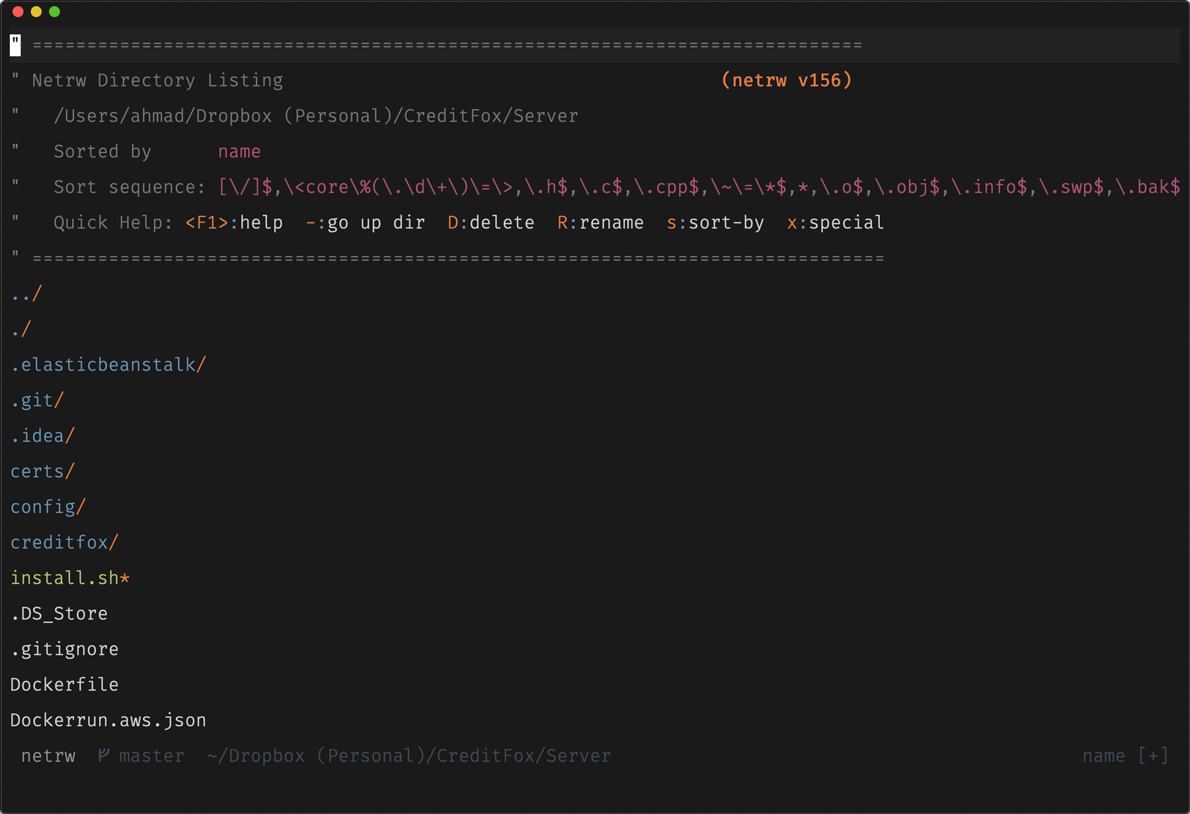Open the config/ directory
Image resolution: width=1190 pixels, height=814 pixels.
point(48,507)
